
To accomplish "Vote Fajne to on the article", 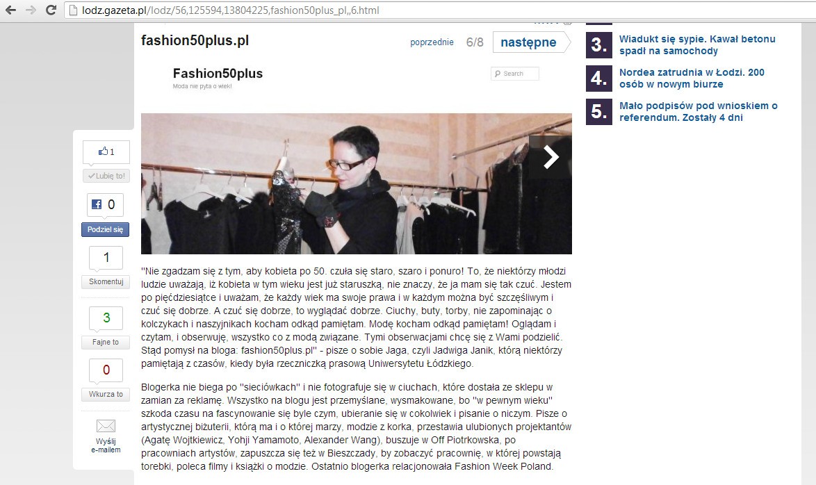I will pos(106,342).
